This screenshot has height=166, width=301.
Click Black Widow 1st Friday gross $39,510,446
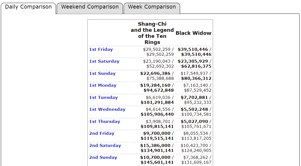(193, 49)
